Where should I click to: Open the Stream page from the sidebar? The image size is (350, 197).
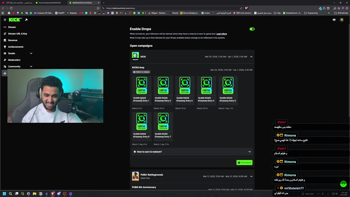click(x=10, y=27)
